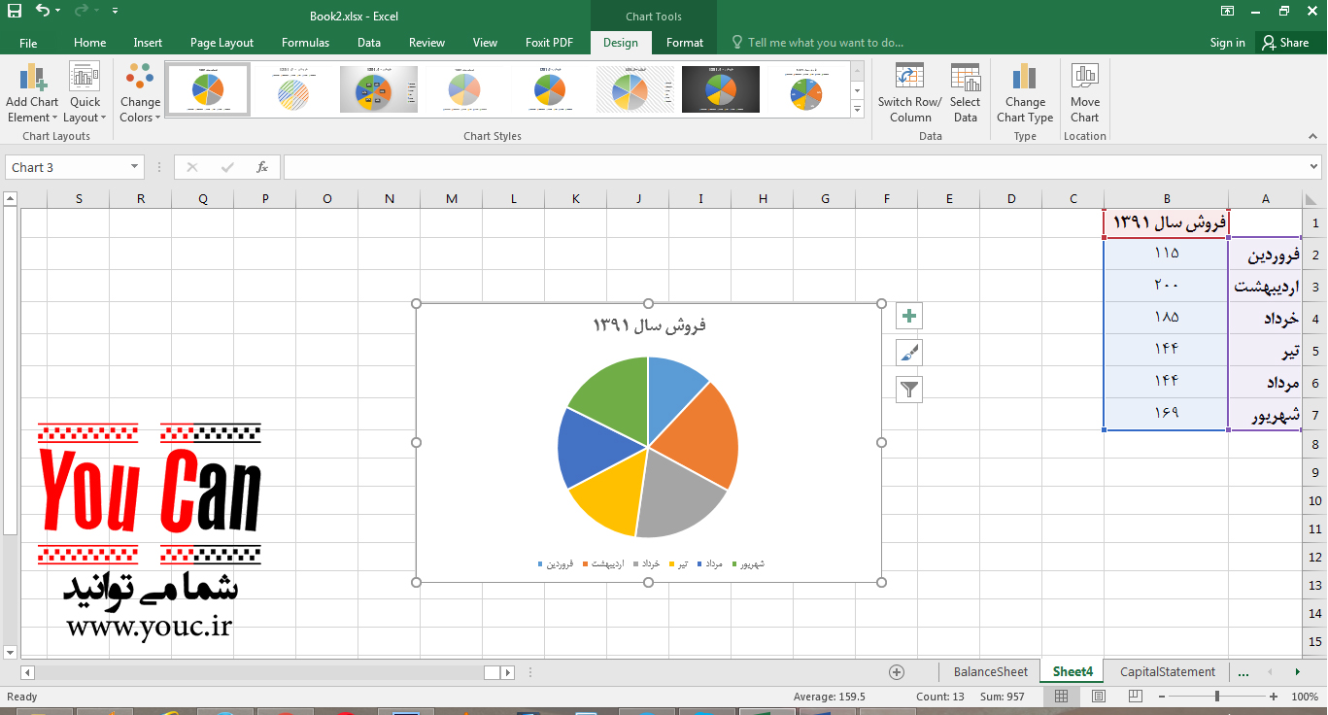The height and width of the screenshot is (715, 1328).
Task: Open the Foxit PDF tab
Action: [x=550, y=43]
